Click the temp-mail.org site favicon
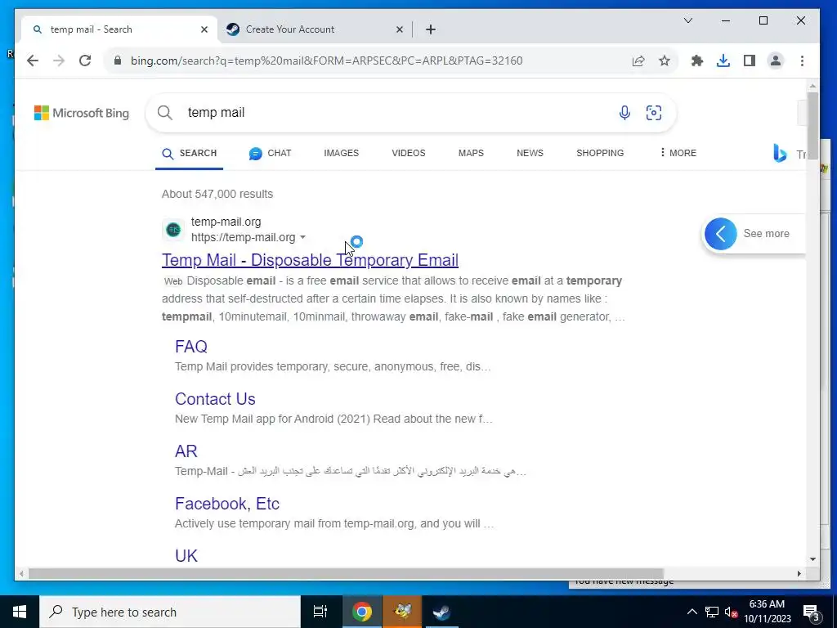This screenshot has height=628, width=837. tap(173, 230)
